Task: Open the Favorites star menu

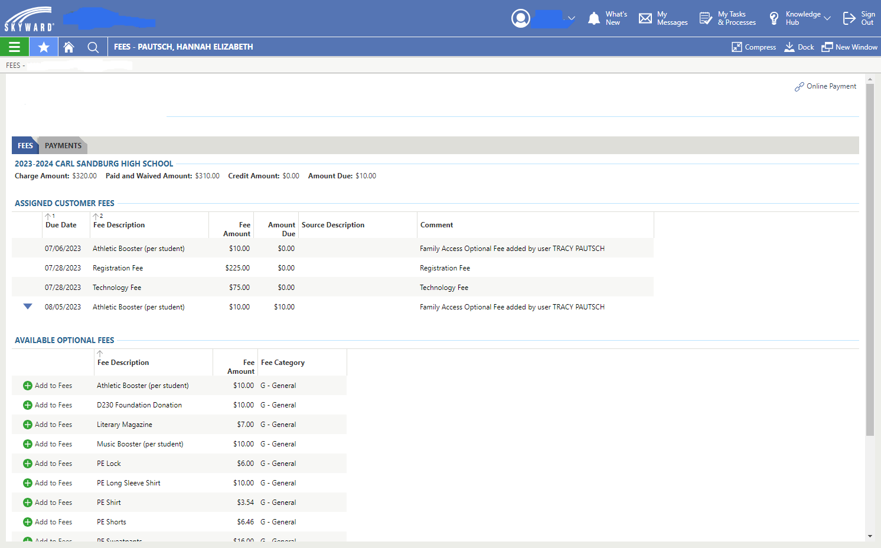Action: (x=44, y=47)
